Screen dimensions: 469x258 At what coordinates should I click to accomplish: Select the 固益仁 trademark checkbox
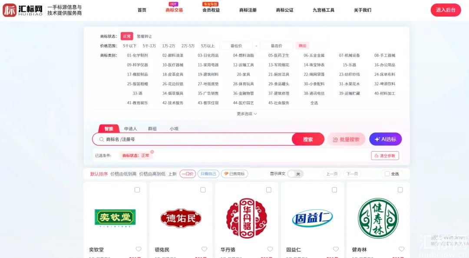[x=334, y=190]
